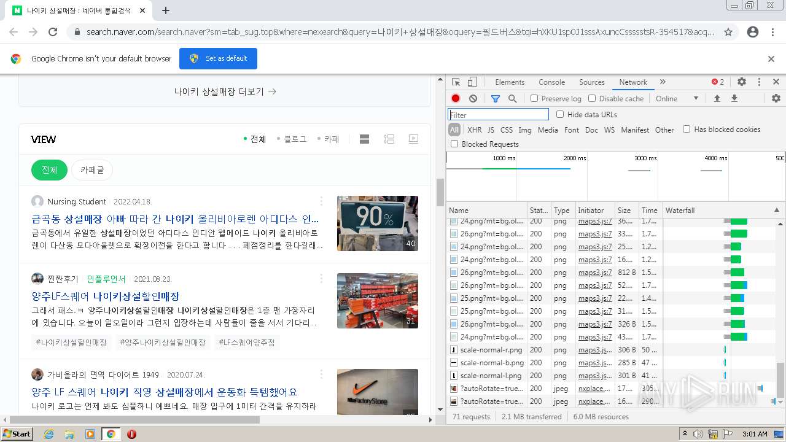The width and height of the screenshot is (786, 442).
Task: Open the Chrome three-dot menu
Action: [x=772, y=32]
